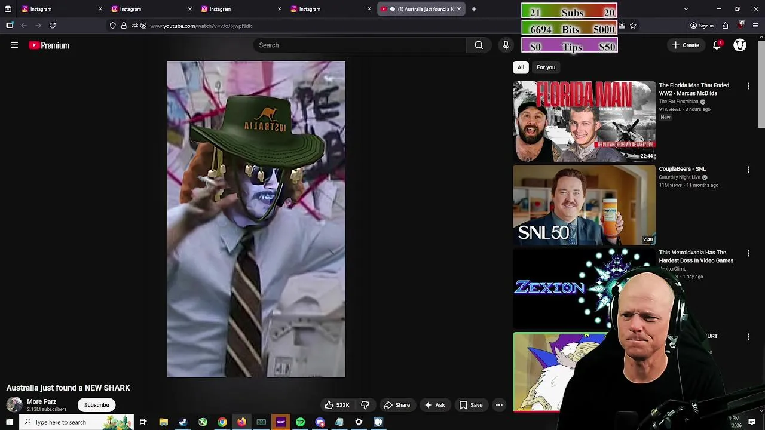Image resolution: width=765 pixels, height=430 pixels.
Task: Open a new browser tab with plus
Action: (474, 9)
